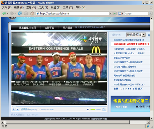This screenshot has height=129, width=154.
Task: Click the video player frame
Action: [59, 68]
